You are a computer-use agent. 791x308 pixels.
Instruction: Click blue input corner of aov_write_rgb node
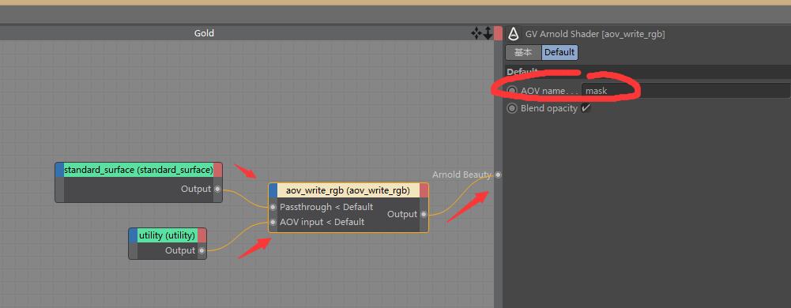[x=273, y=190]
